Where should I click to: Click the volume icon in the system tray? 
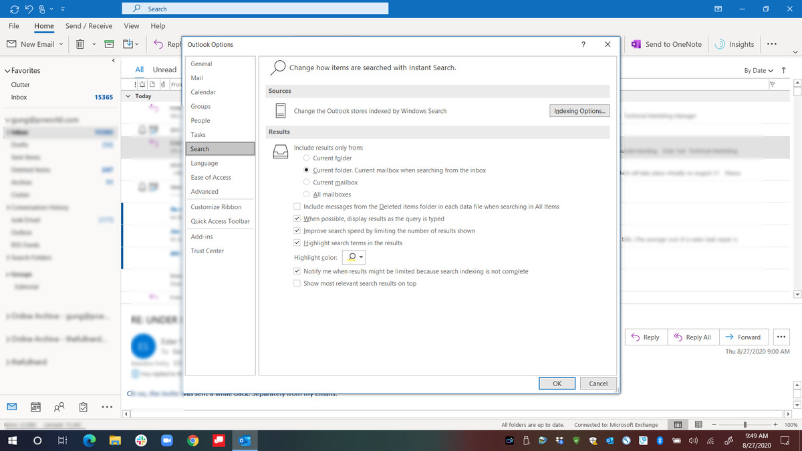(x=693, y=441)
